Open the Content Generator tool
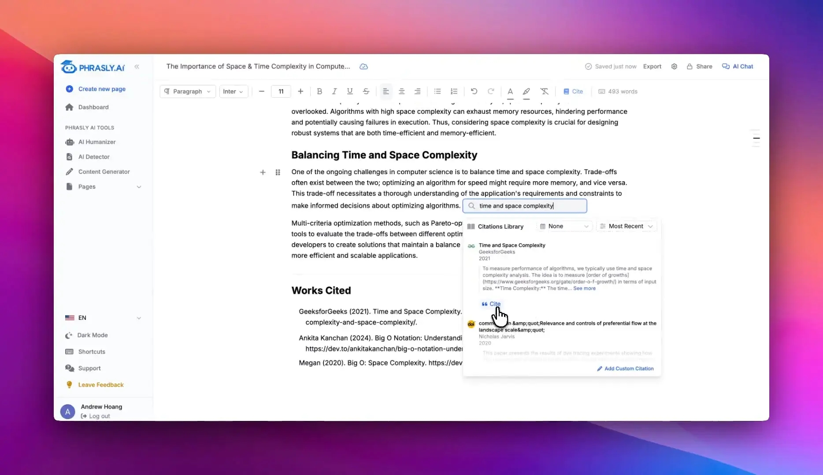 click(97, 172)
